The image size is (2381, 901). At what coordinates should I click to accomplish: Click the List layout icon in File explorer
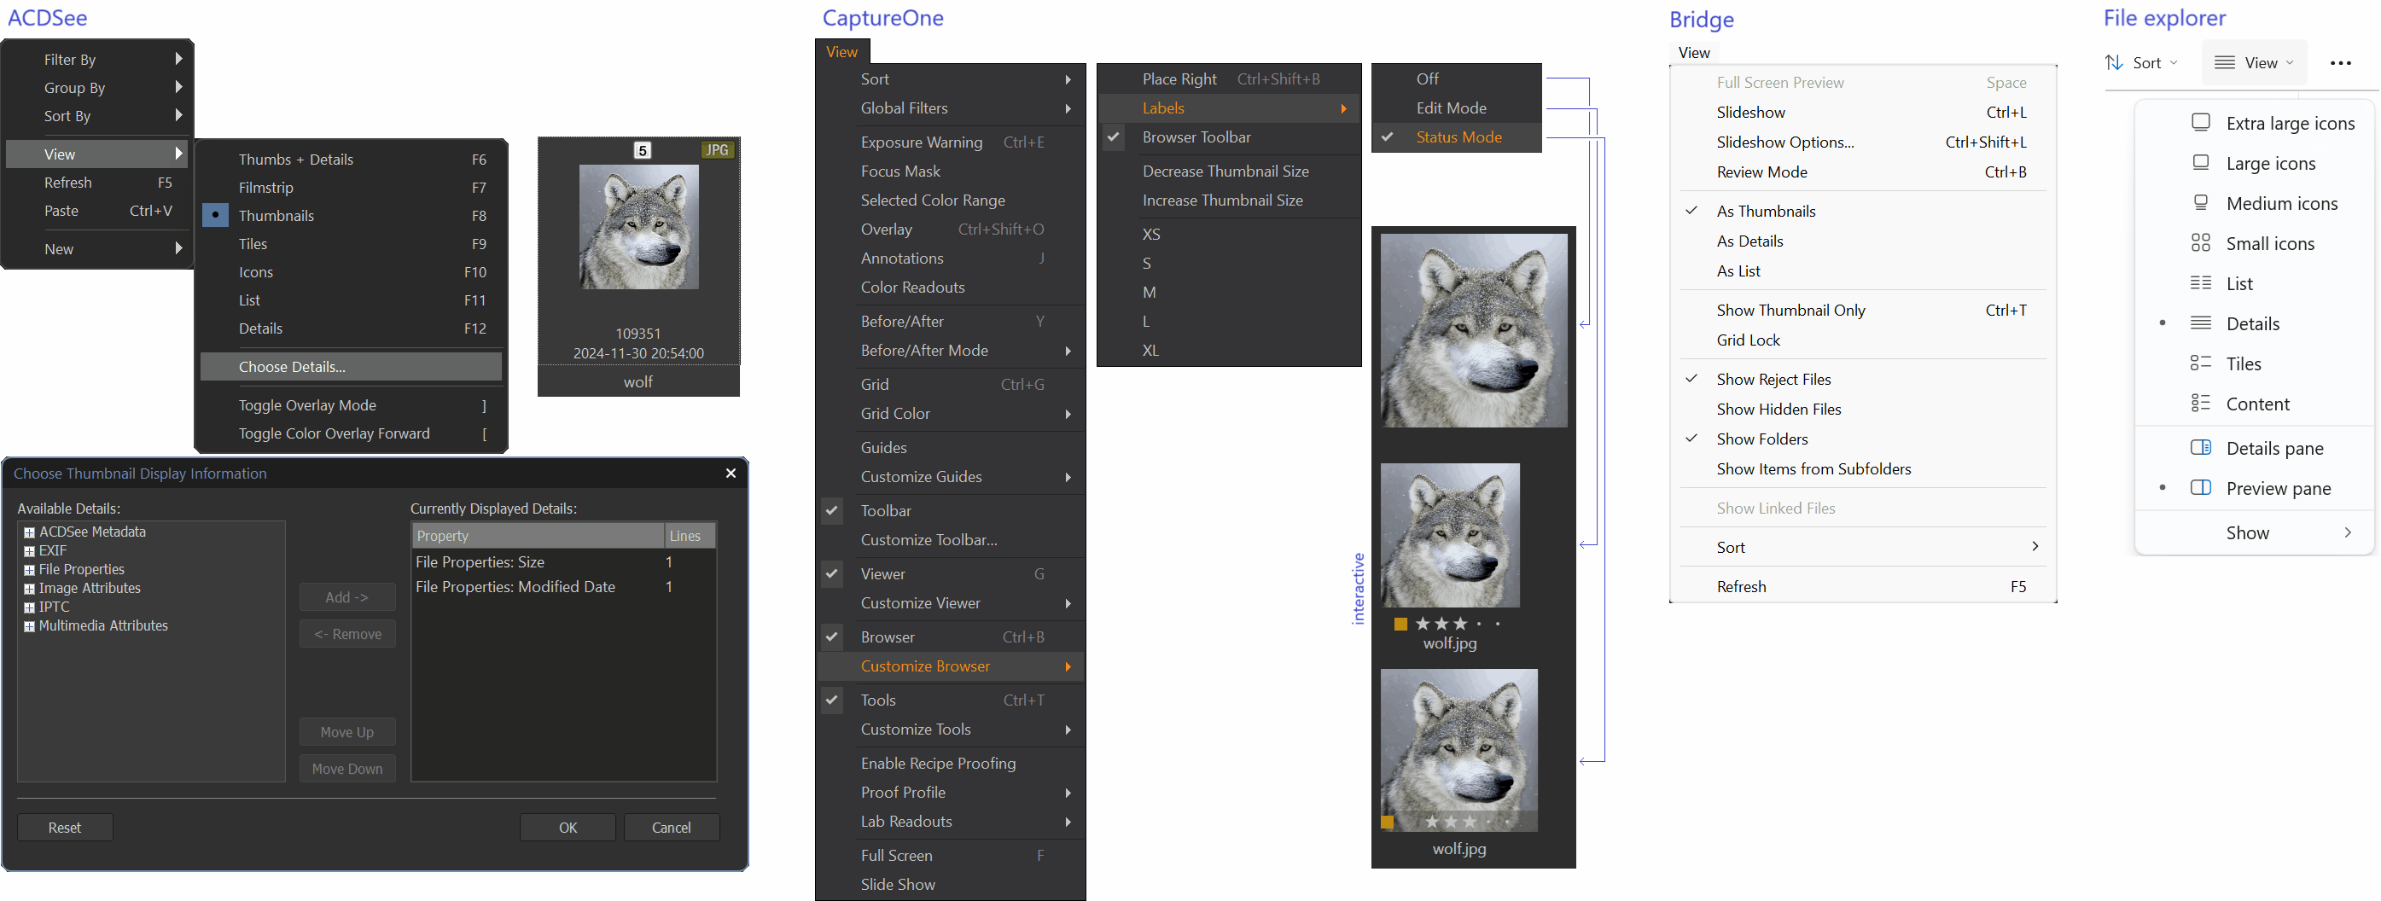2201,282
